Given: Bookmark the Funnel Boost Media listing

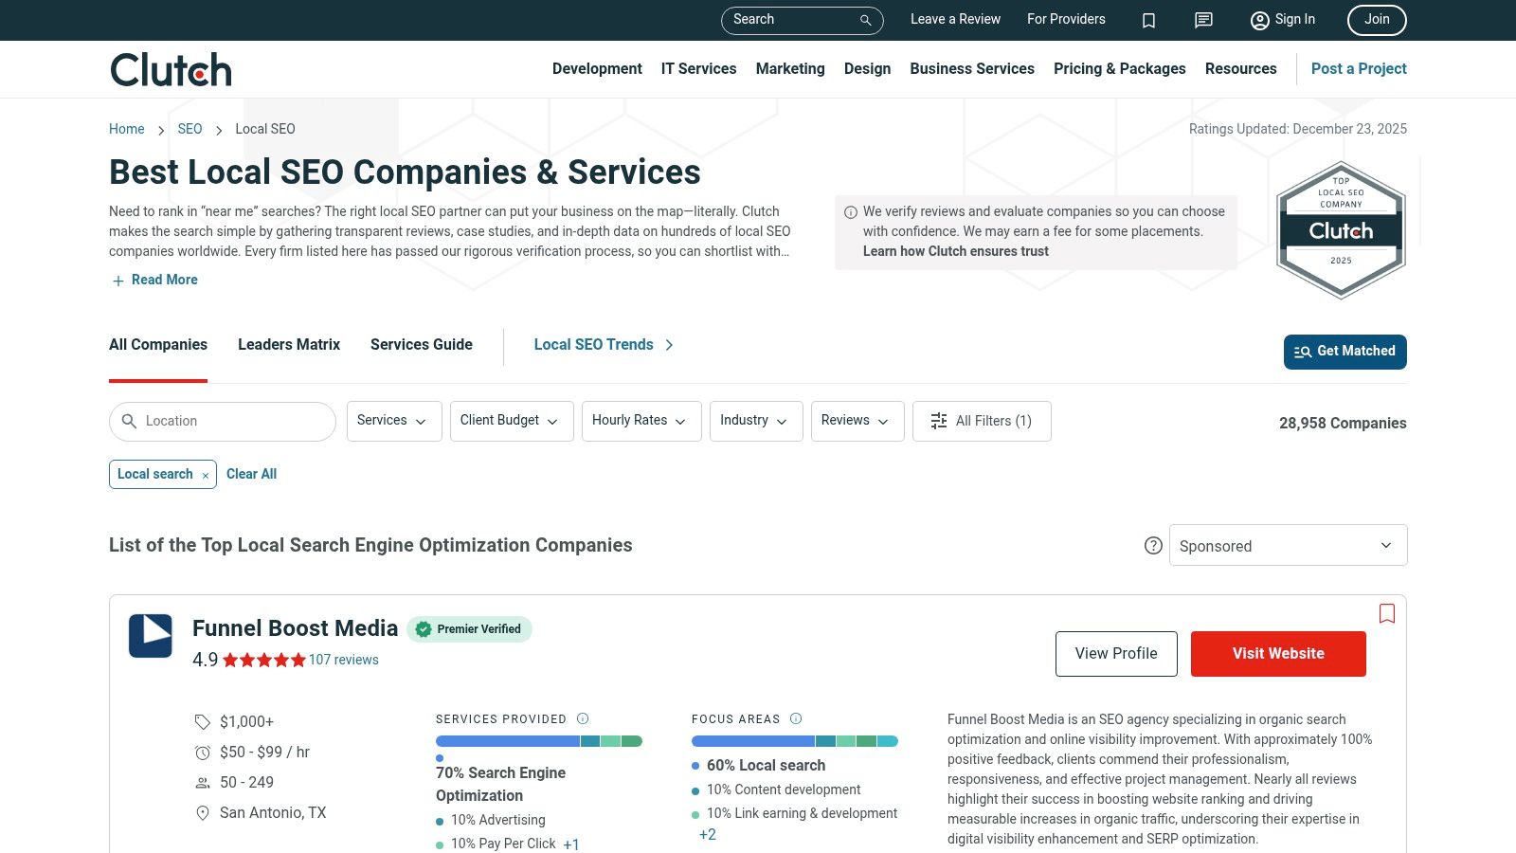Looking at the screenshot, I should (x=1386, y=614).
